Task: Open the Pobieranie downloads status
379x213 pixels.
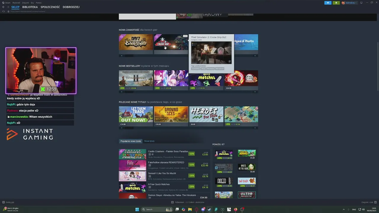Action: pyautogui.click(x=188, y=202)
